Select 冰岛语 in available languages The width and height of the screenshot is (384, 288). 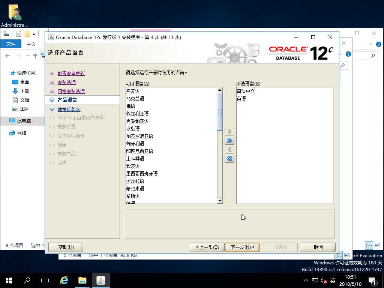(171, 129)
